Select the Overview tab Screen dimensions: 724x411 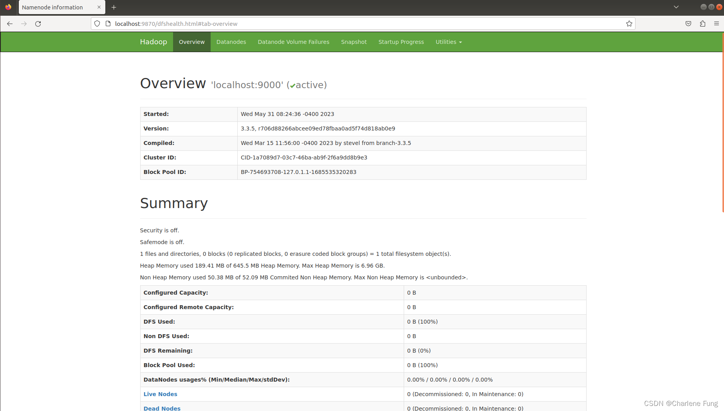coord(192,42)
